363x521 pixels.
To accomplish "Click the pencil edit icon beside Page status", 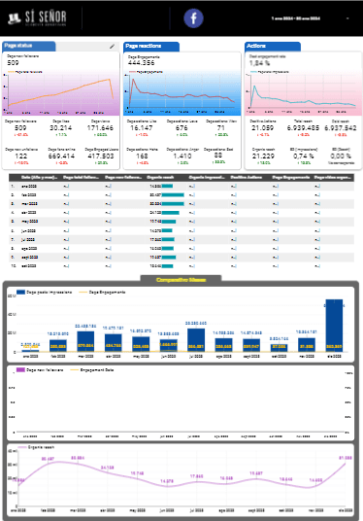I will click(x=113, y=47).
